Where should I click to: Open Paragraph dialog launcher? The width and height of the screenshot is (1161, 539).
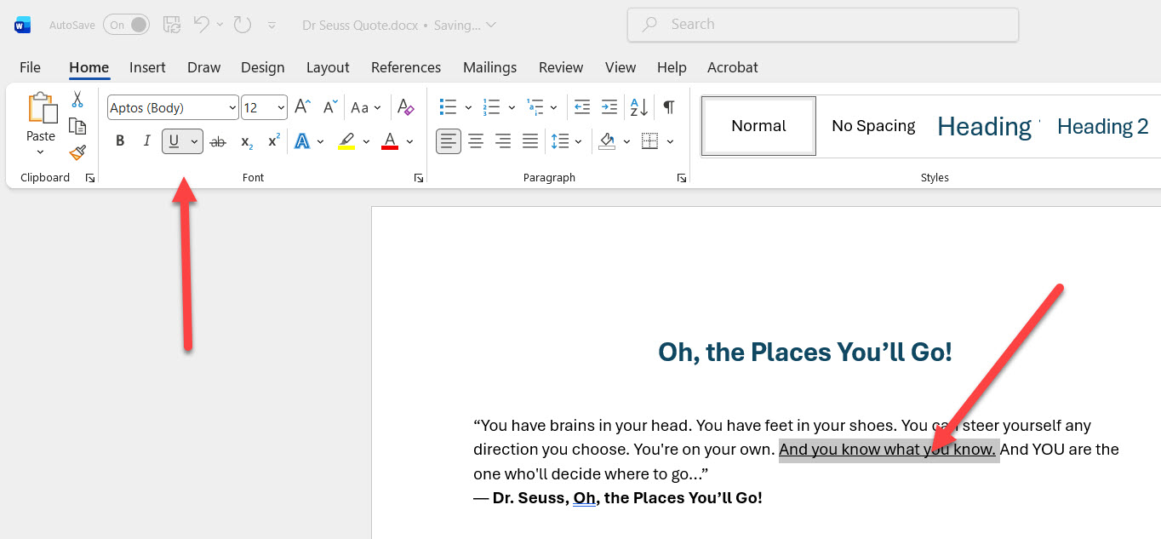(x=681, y=178)
